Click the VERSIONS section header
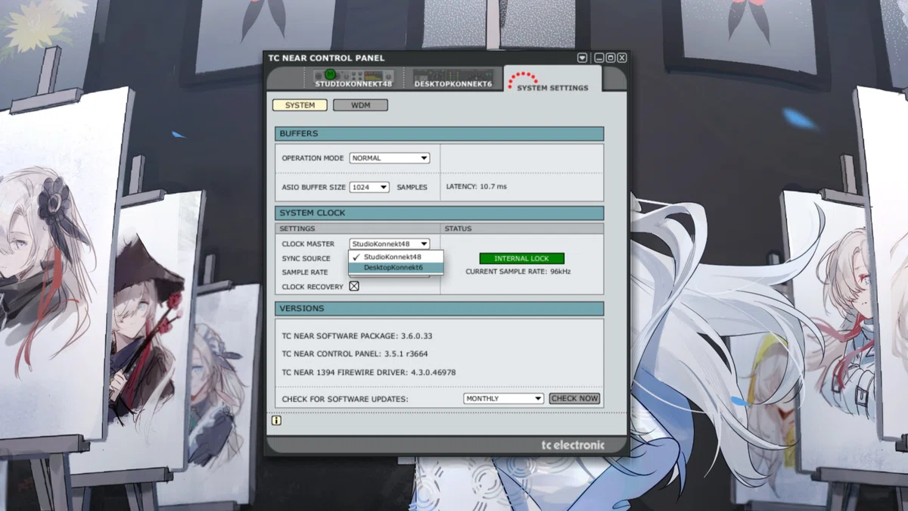The width and height of the screenshot is (908, 511). tap(439, 309)
